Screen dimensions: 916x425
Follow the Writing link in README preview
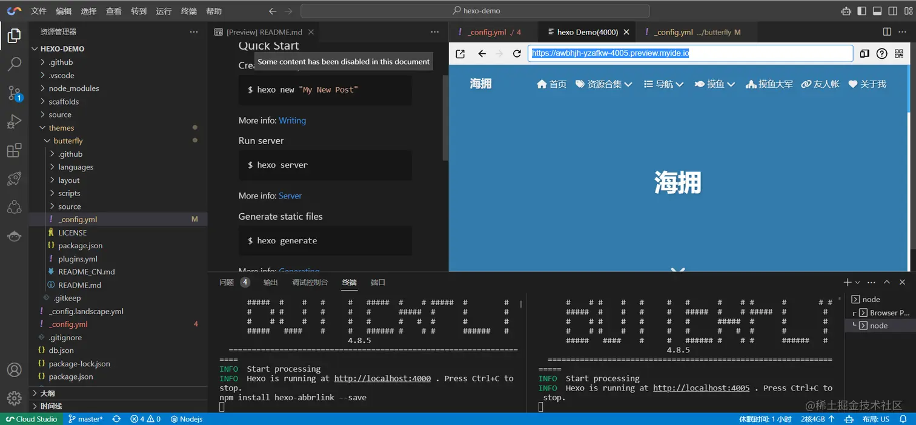(x=292, y=120)
